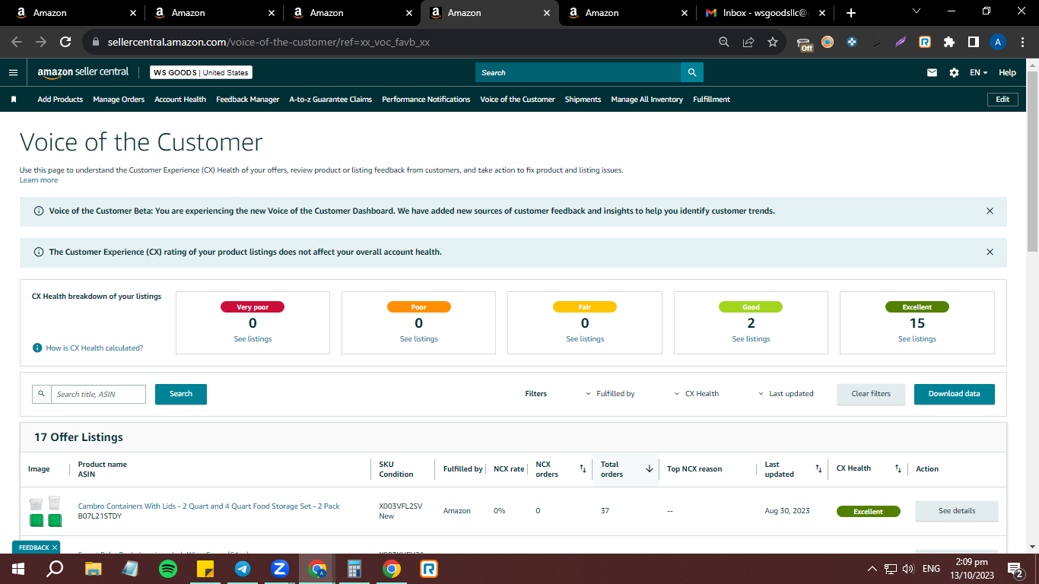
Task: Click the info icon beside CX Health calculated
Action: coord(37,348)
